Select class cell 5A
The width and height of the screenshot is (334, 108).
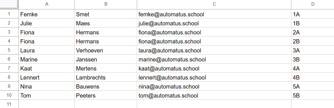pos(313,86)
